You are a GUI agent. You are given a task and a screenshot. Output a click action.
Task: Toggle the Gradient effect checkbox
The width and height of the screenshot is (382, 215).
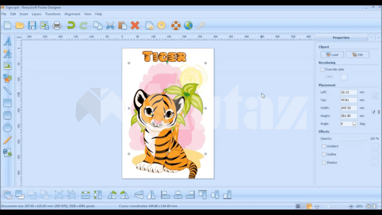[323, 146]
